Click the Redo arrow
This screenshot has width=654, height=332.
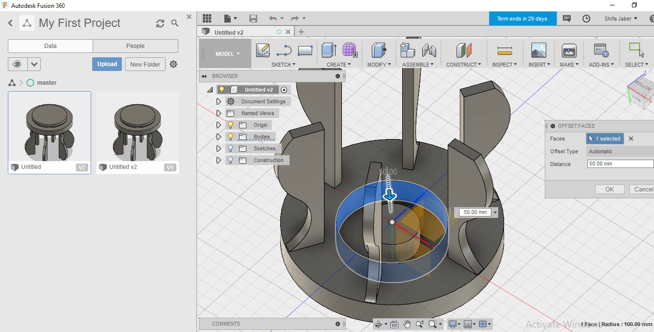pos(294,19)
